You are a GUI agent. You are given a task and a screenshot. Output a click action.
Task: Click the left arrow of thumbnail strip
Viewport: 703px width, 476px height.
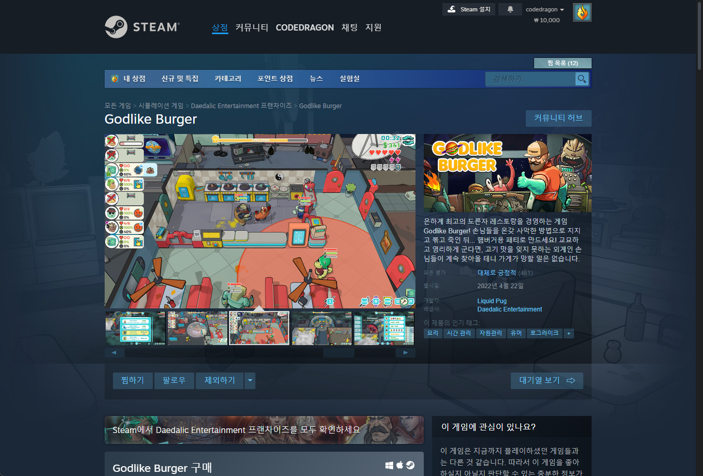[x=114, y=353]
